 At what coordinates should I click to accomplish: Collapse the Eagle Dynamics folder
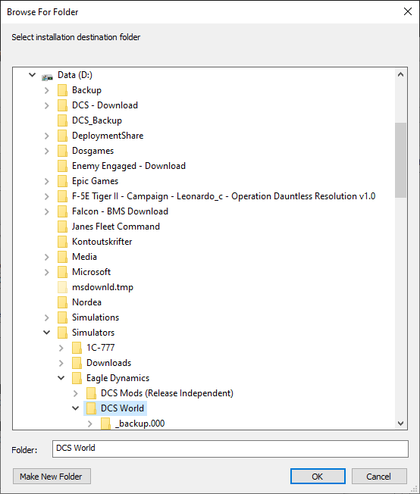[61, 378]
